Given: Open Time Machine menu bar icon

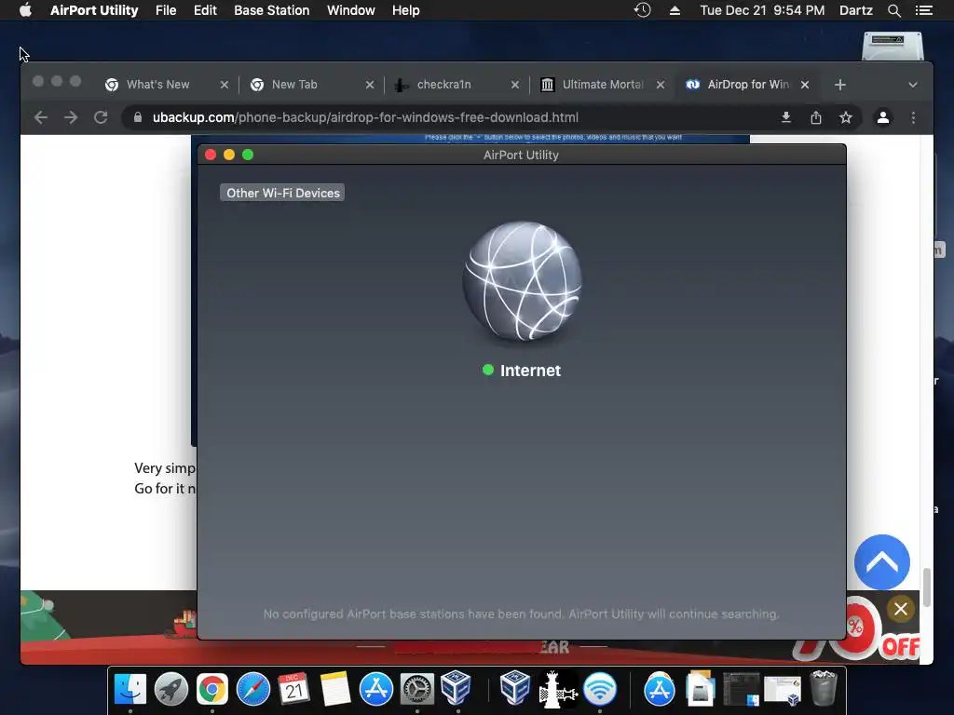Looking at the screenshot, I should pos(642,10).
